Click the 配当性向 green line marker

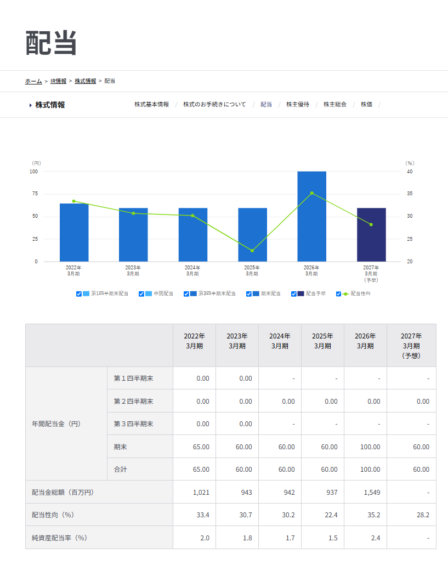[x=345, y=294]
